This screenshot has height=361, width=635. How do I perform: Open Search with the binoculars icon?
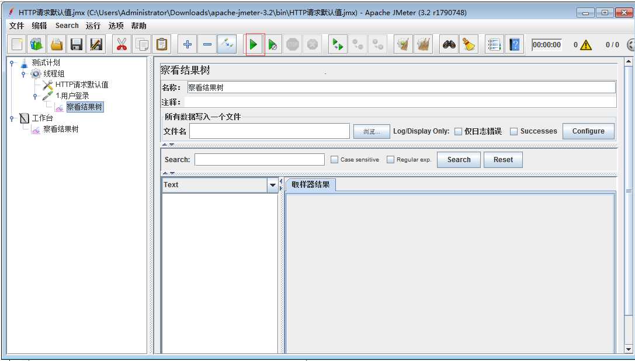[x=449, y=44]
